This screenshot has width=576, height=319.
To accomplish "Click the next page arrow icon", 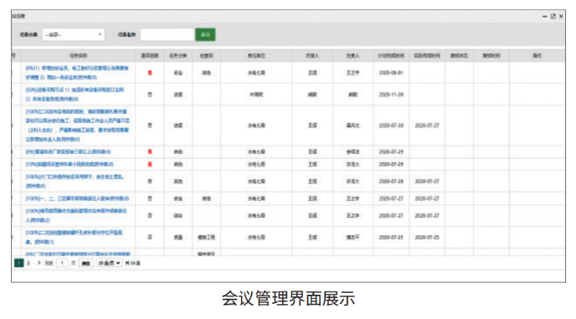I will [39, 263].
